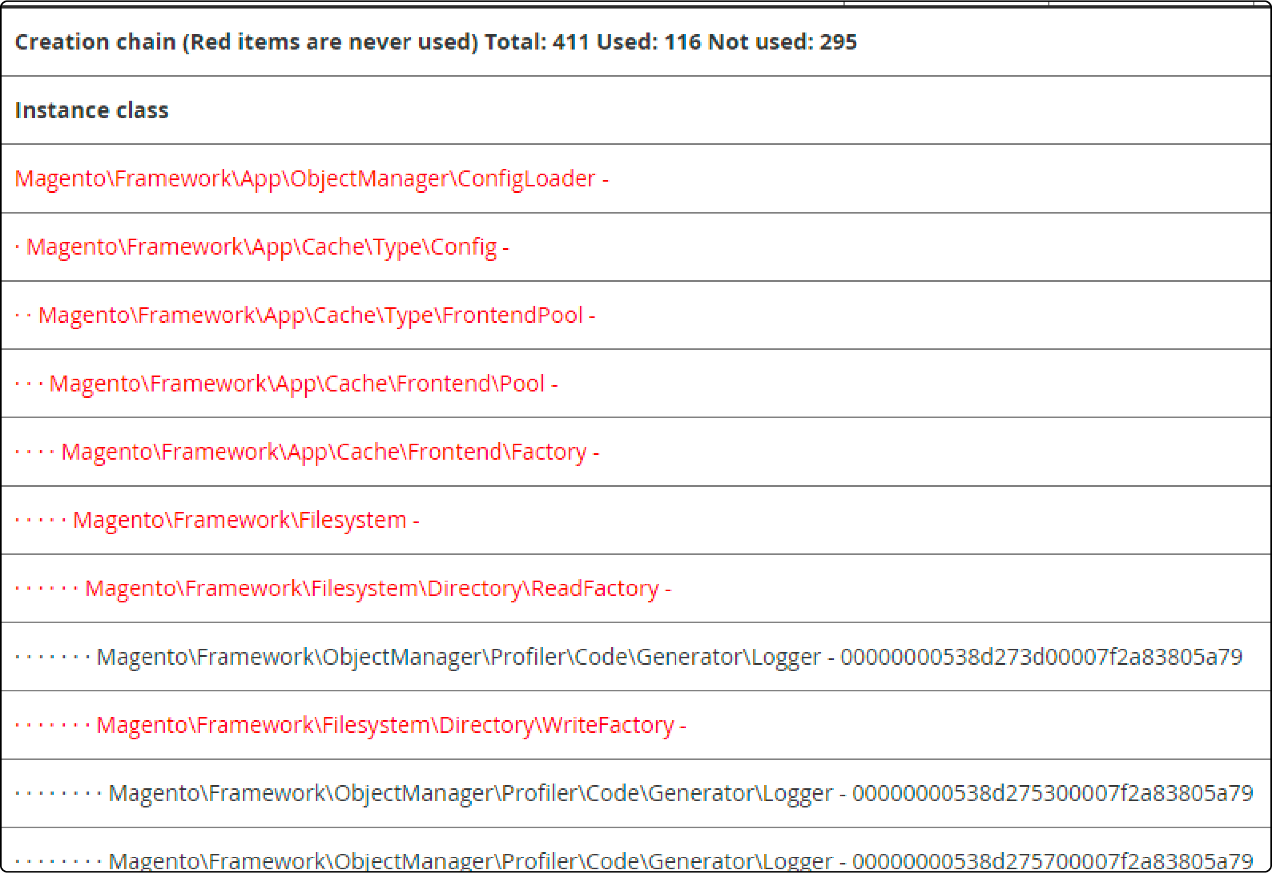Select the Magento\Framework\Filesystem row

click(x=635, y=520)
